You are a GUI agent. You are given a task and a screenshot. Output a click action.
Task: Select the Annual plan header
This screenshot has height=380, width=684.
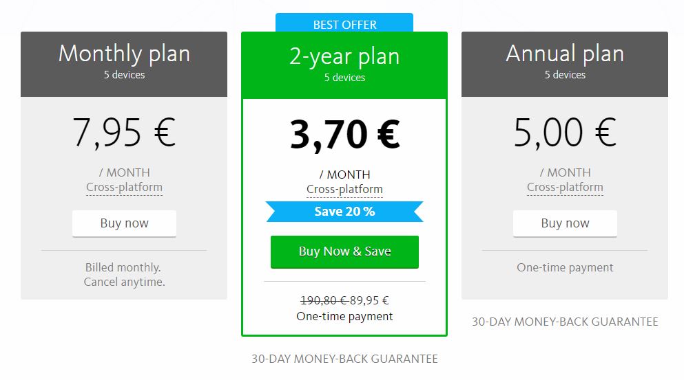pyautogui.click(x=565, y=64)
